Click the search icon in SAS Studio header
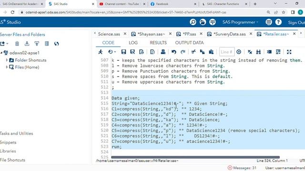The width and height of the screenshot is (305, 171). click(193, 22)
